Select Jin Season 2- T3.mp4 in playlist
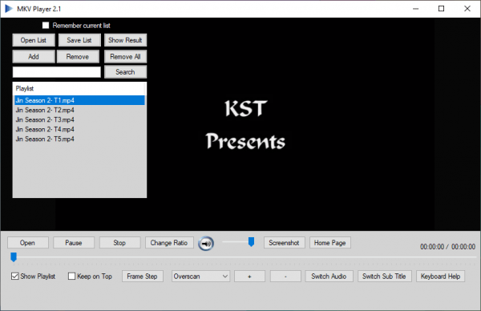Viewport: 481px width, 311px height. coord(79,119)
